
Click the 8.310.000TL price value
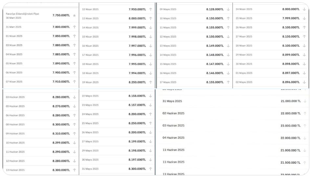[61, 134]
